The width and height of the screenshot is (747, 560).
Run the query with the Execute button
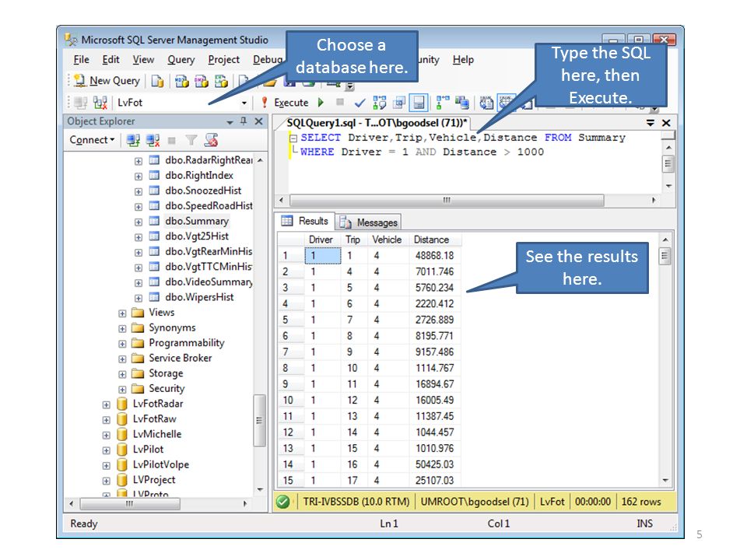click(286, 103)
